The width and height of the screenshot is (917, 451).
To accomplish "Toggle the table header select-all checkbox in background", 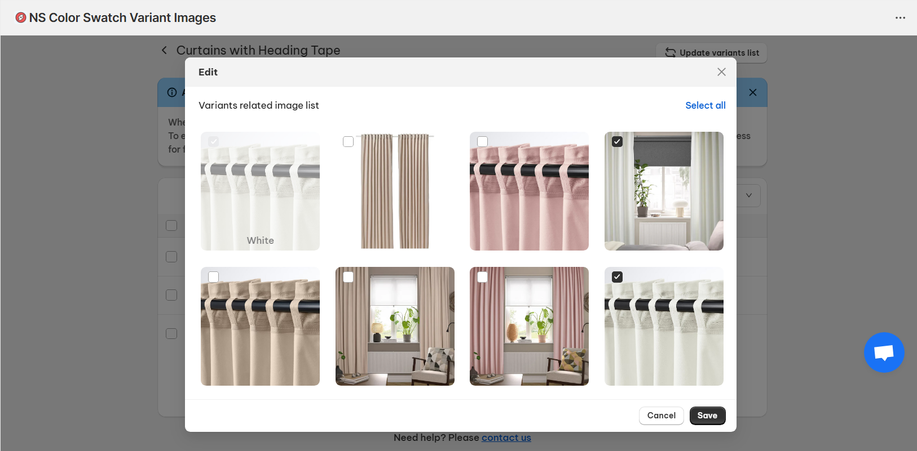I will [171, 225].
